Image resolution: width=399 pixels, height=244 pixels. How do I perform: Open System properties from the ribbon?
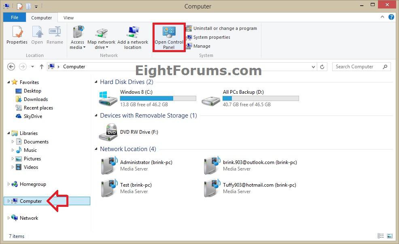208,37
